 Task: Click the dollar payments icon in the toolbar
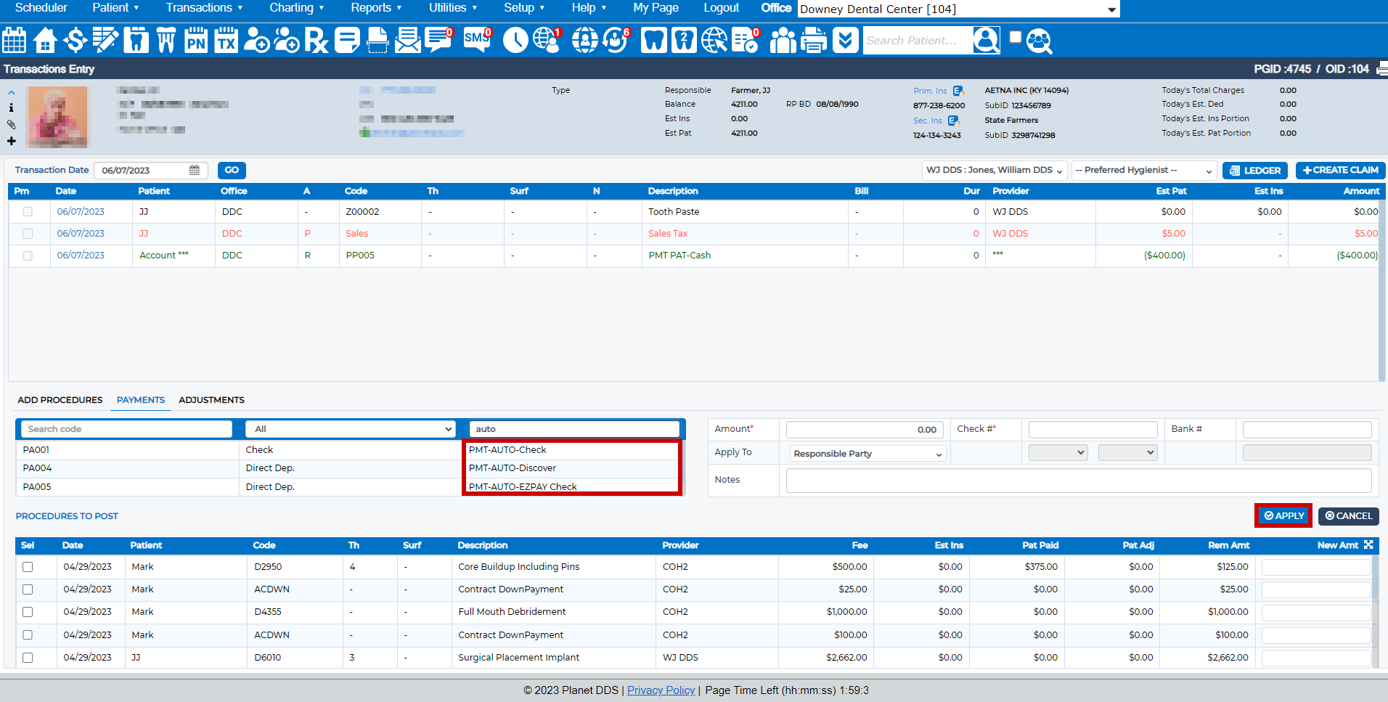click(75, 40)
